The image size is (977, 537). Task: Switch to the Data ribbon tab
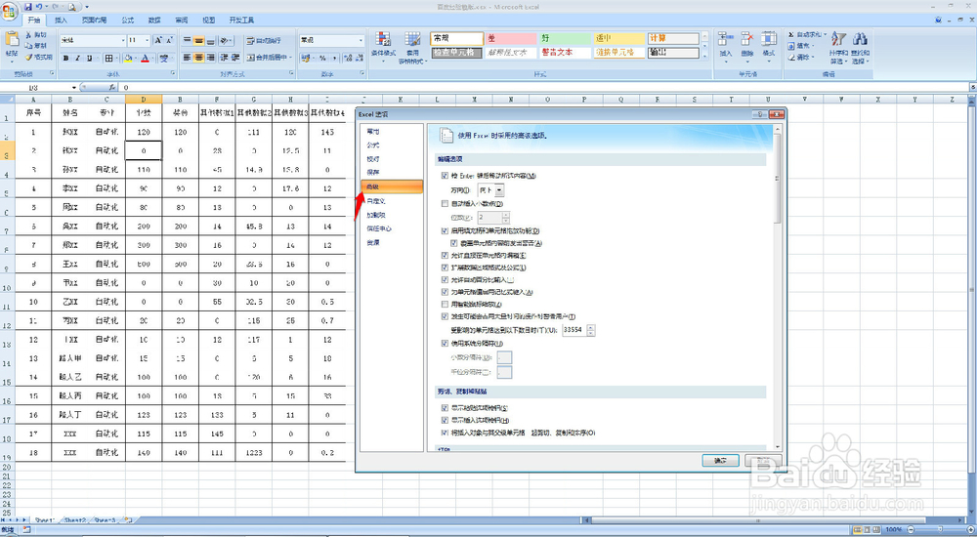154,21
